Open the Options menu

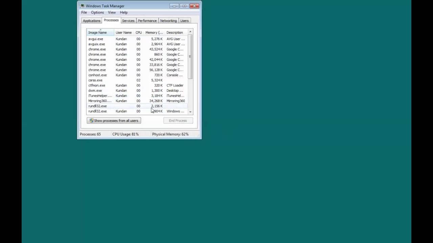[97, 12]
